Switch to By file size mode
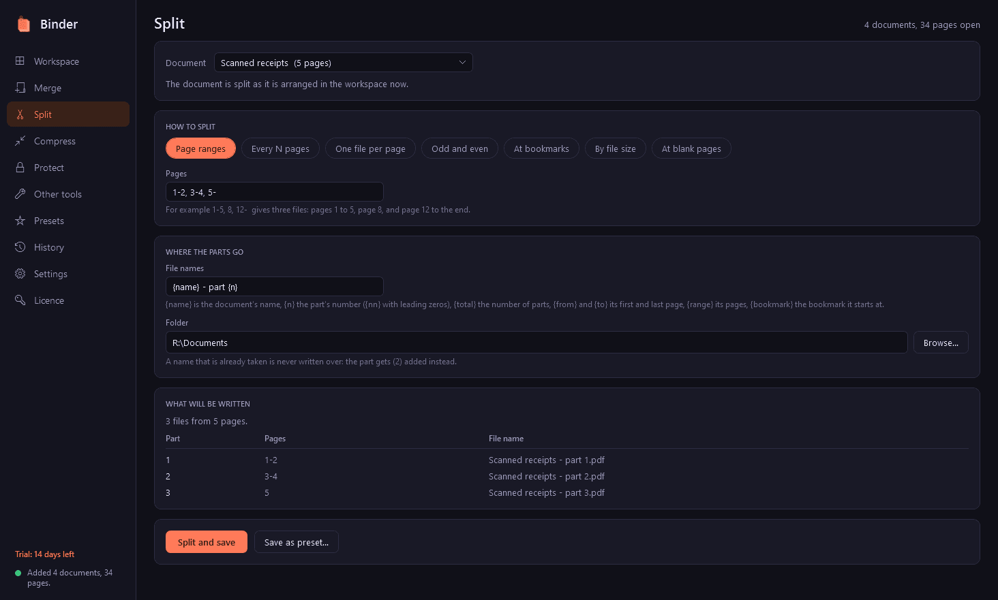Image resolution: width=998 pixels, height=600 pixels. point(615,148)
